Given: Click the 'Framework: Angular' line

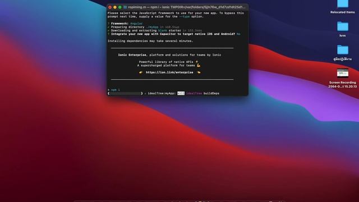Looking at the screenshot, I should pyautogui.click(x=125, y=24).
